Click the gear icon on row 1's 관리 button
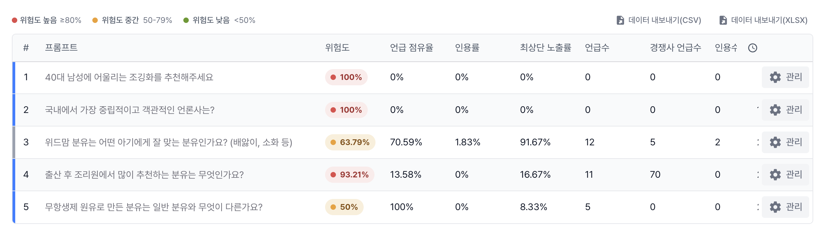Screen dimensions: 820x230 tap(775, 77)
